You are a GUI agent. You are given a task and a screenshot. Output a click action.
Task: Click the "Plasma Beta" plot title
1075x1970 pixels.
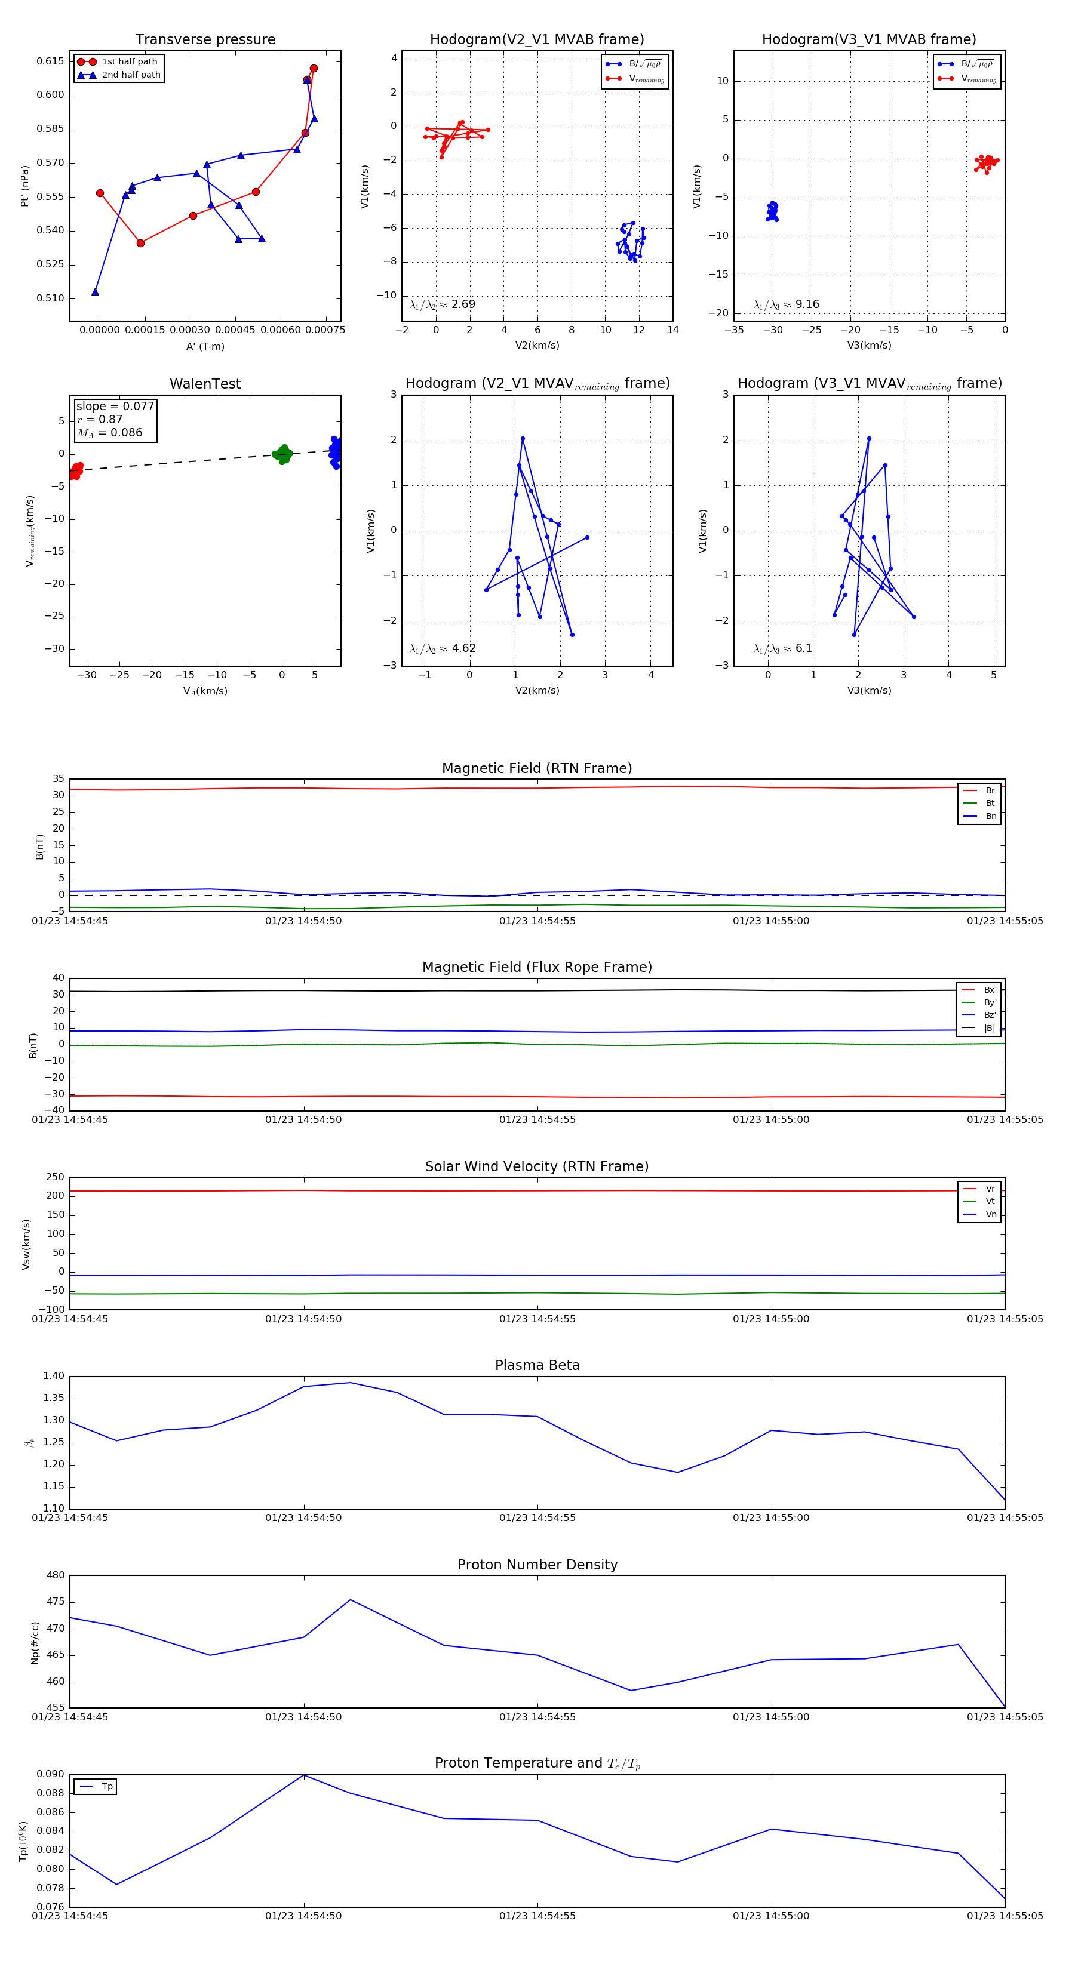[537, 1365]
